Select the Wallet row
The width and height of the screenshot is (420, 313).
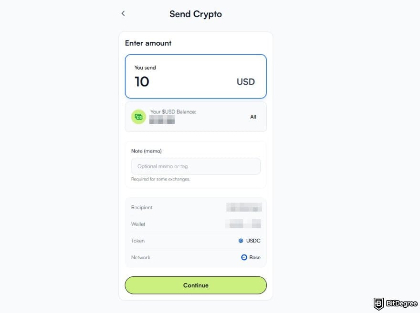coord(196,224)
